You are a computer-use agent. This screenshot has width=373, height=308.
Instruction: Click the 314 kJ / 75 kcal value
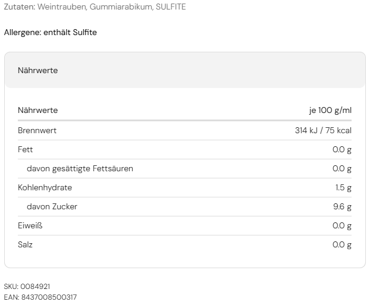click(x=323, y=131)
